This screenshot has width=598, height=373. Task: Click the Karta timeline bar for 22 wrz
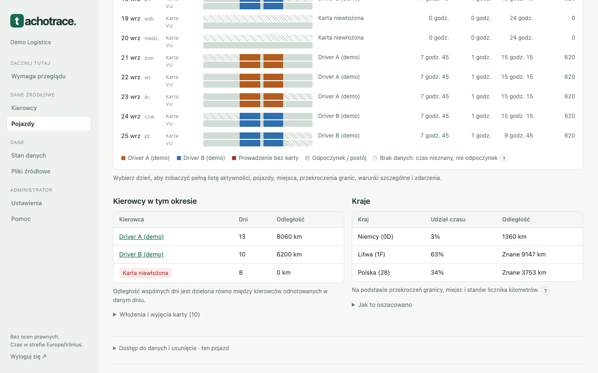[x=258, y=77]
